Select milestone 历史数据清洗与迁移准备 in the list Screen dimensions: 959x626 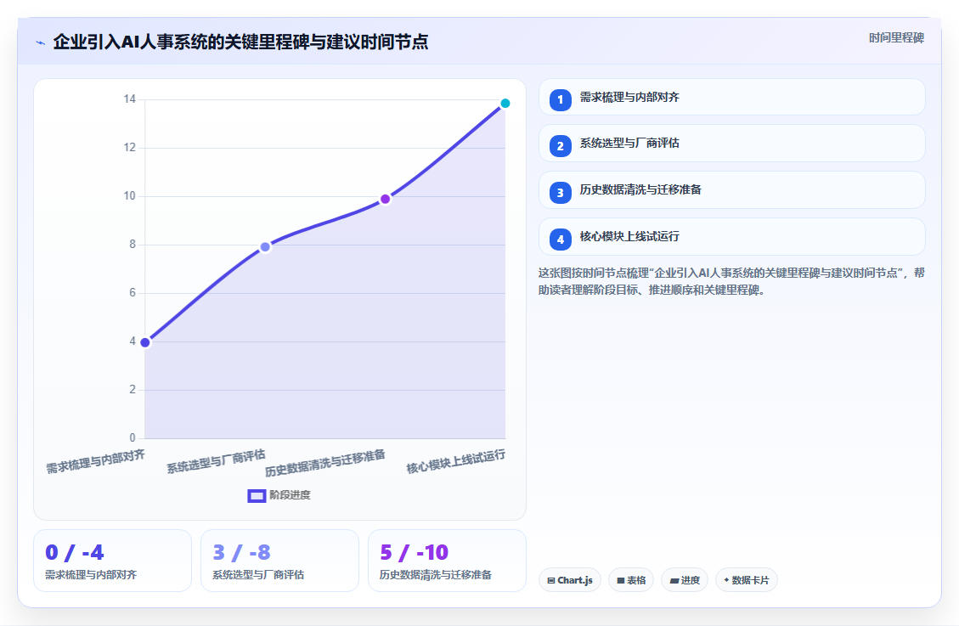(x=731, y=190)
